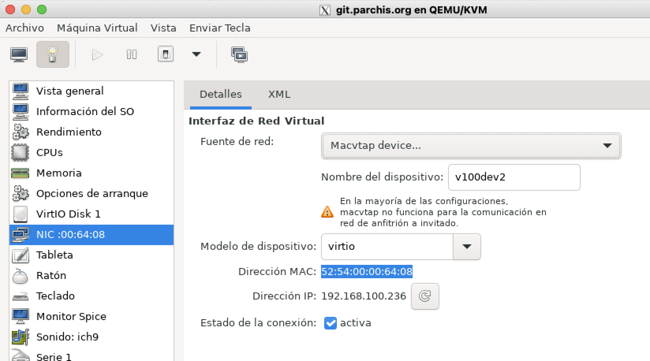
Task: Open the Enviar Tecla menu
Action: coord(220,28)
